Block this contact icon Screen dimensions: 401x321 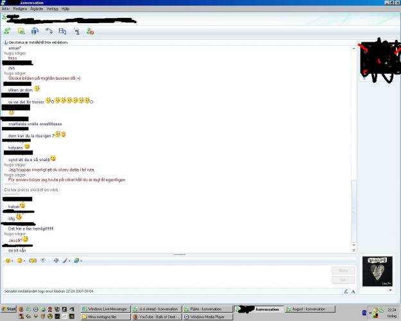90,31
